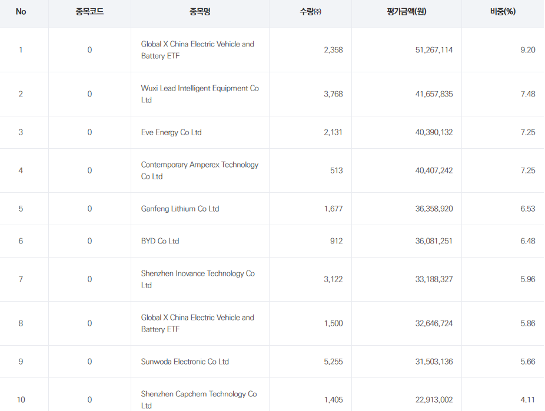Click the Global X ETF name in row 1
545x411 pixels.
(x=197, y=50)
